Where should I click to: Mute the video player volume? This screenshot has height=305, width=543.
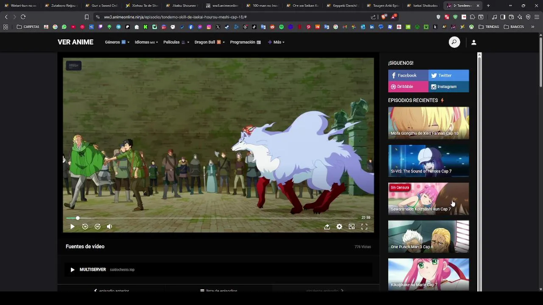pos(109,227)
